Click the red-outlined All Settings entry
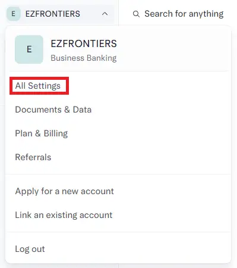This screenshot has width=237, height=268. pyautogui.click(x=39, y=86)
